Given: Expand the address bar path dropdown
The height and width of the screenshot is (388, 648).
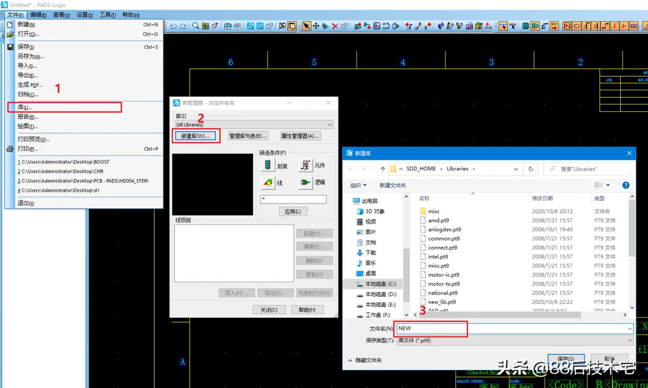Looking at the screenshot, I should (516, 169).
